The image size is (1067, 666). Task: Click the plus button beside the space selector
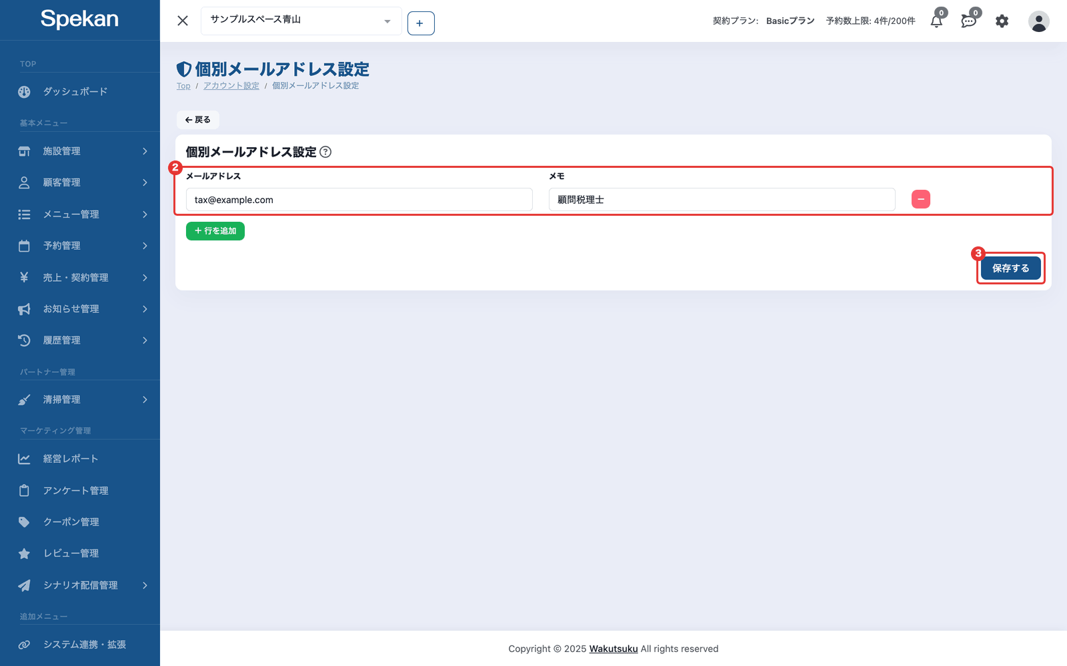[421, 23]
